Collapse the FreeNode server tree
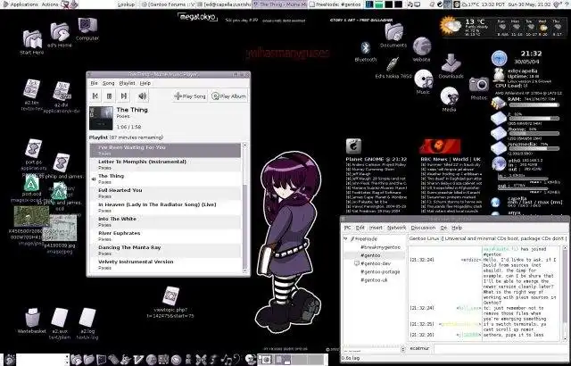This screenshot has width=571, height=366. (345, 239)
